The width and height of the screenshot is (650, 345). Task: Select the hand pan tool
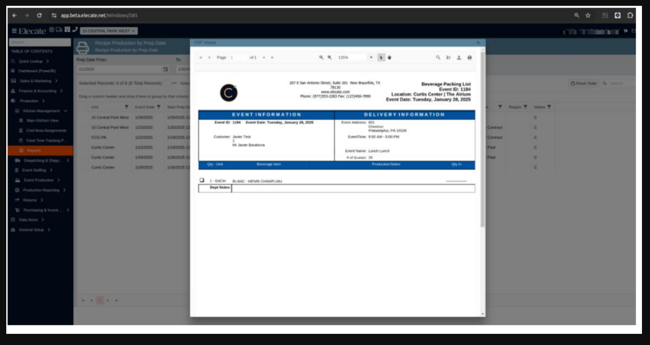[389, 58]
